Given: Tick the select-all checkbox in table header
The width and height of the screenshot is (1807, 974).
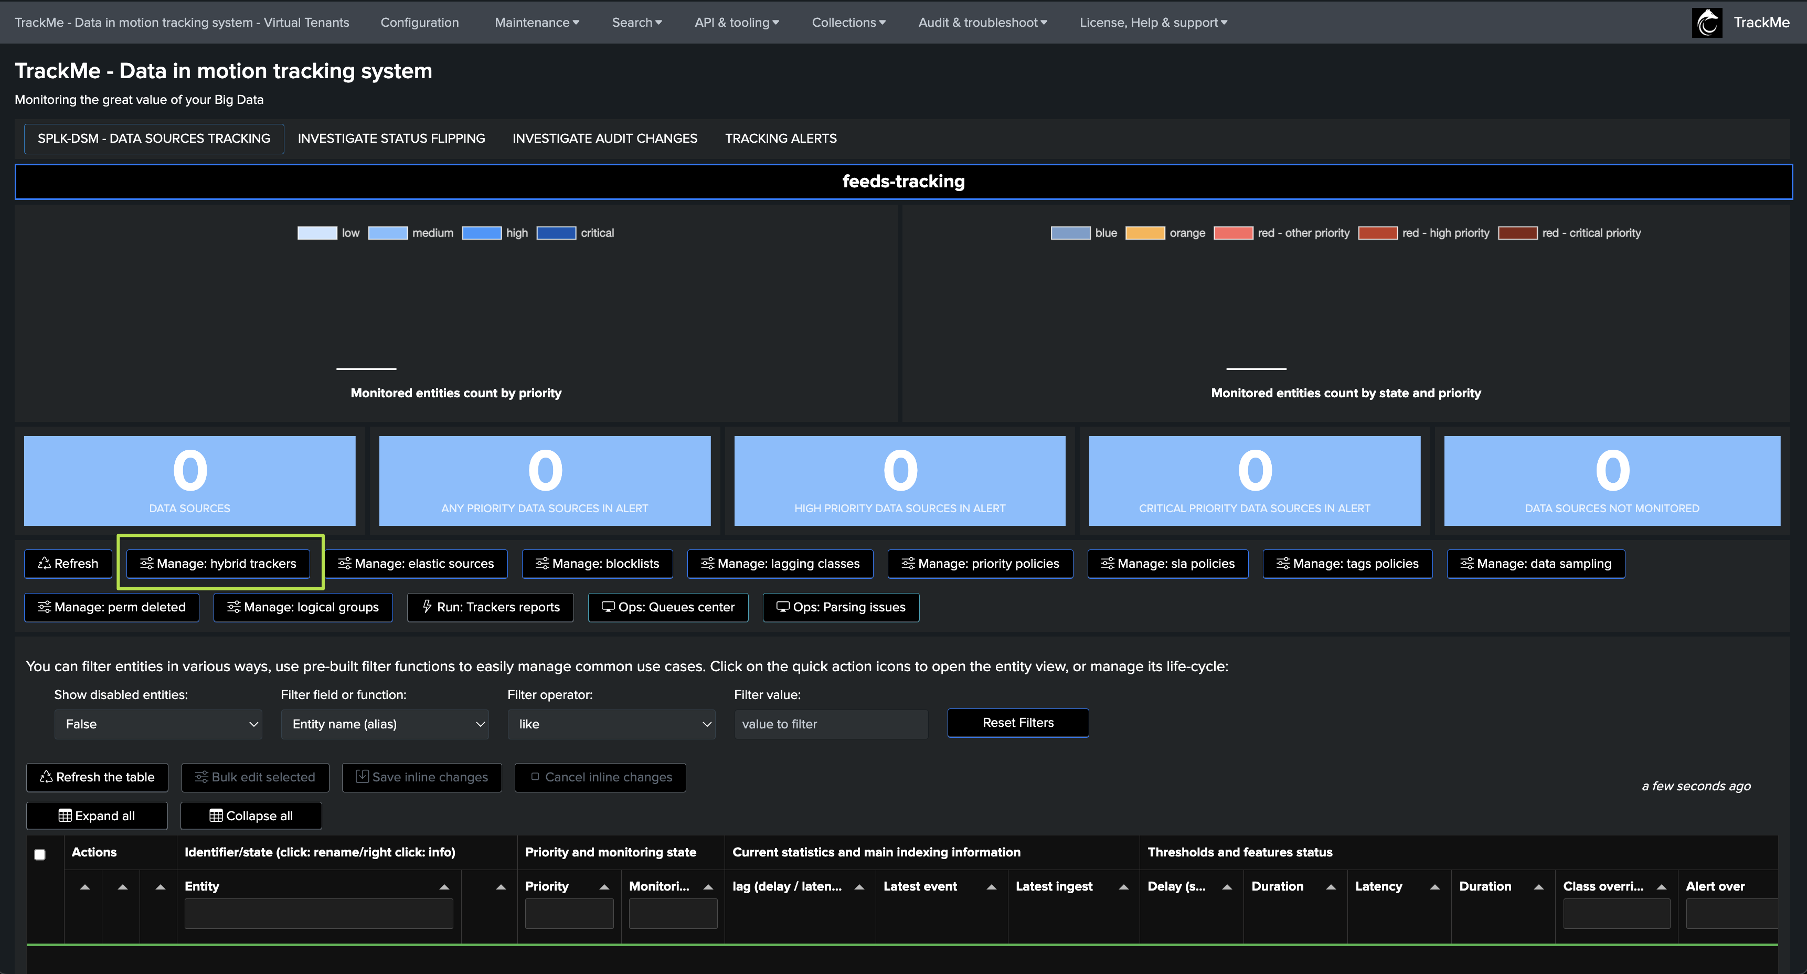Looking at the screenshot, I should point(40,855).
